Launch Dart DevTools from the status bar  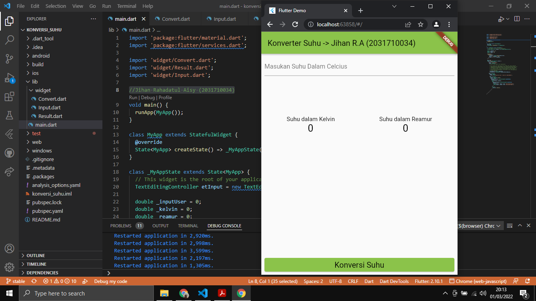395,281
